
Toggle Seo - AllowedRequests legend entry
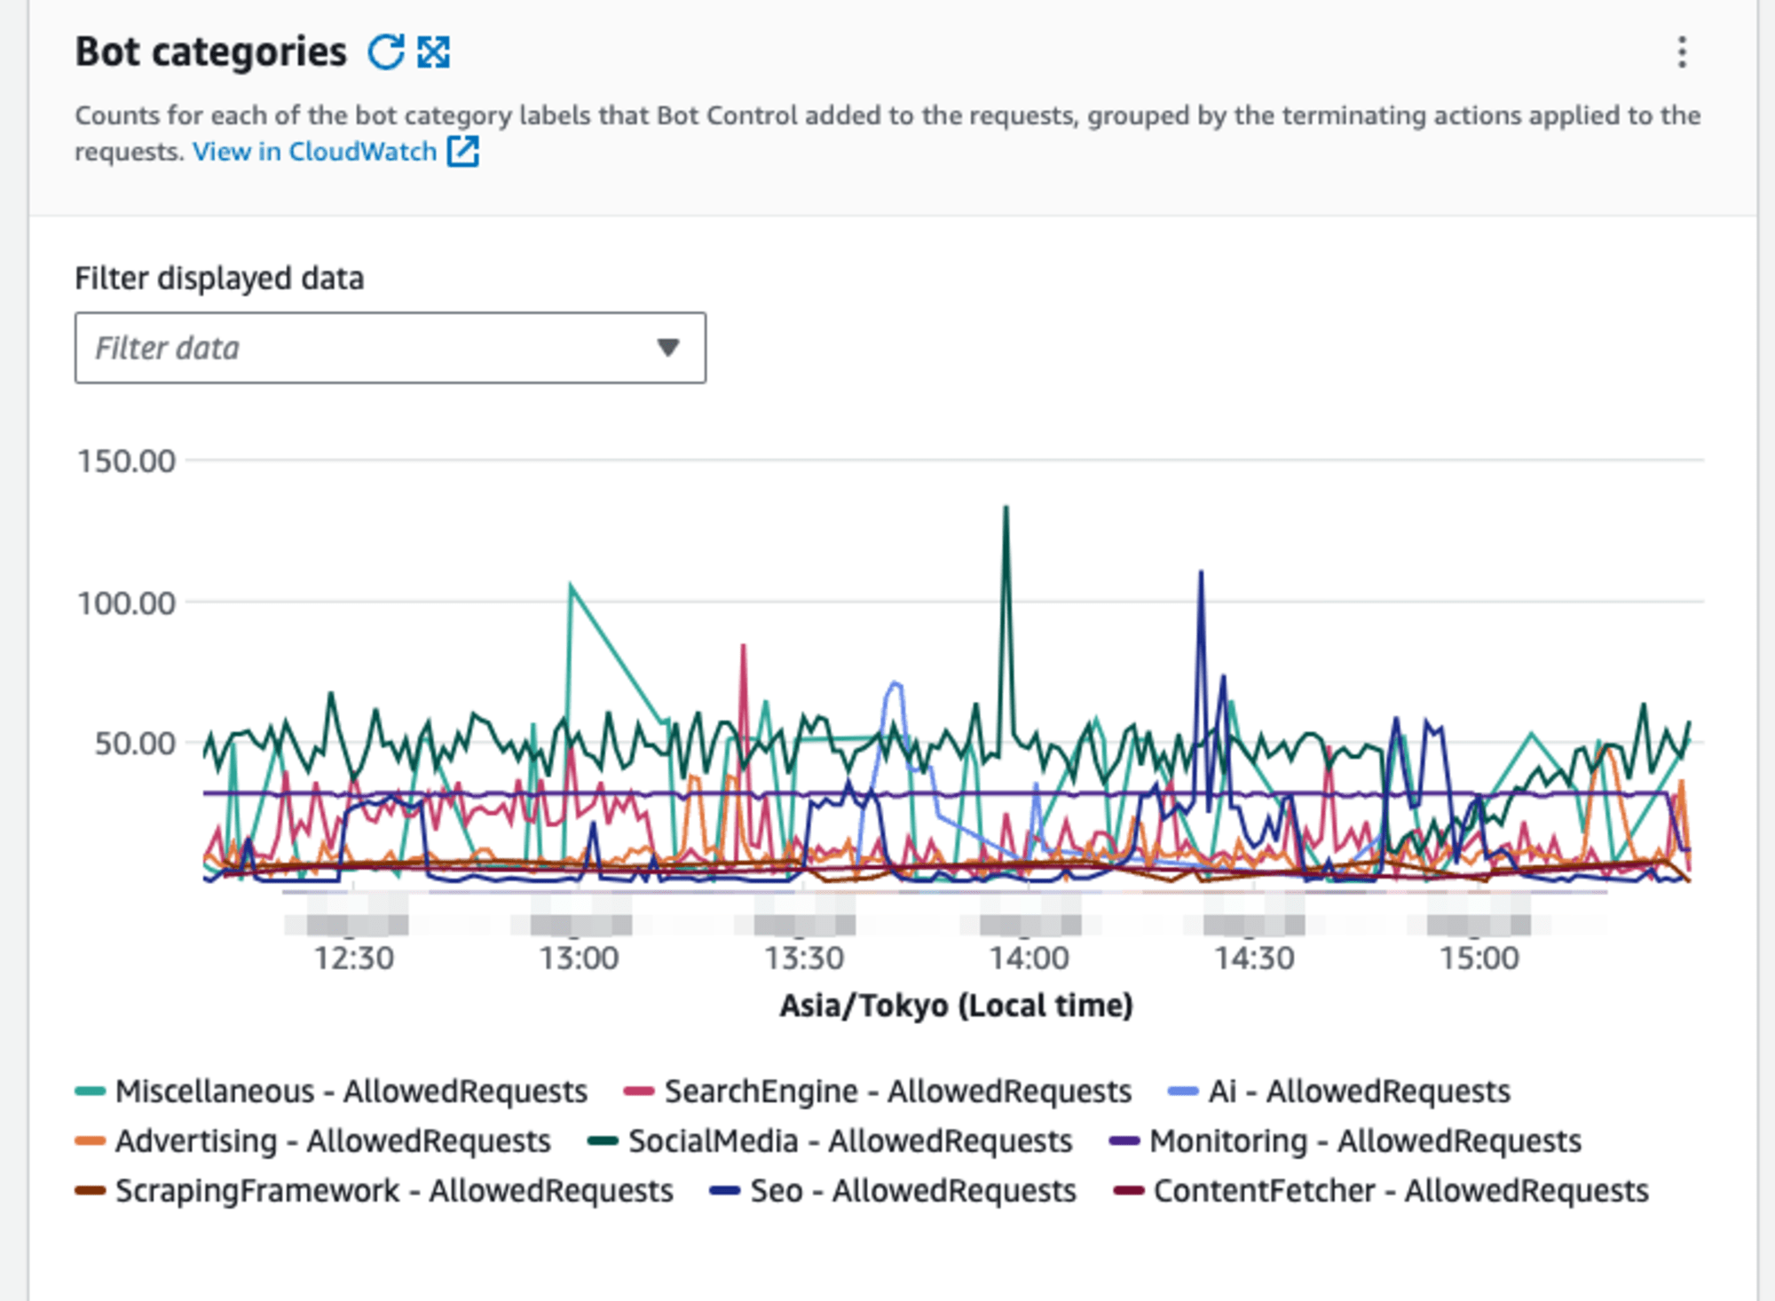[x=893, y=1190]
